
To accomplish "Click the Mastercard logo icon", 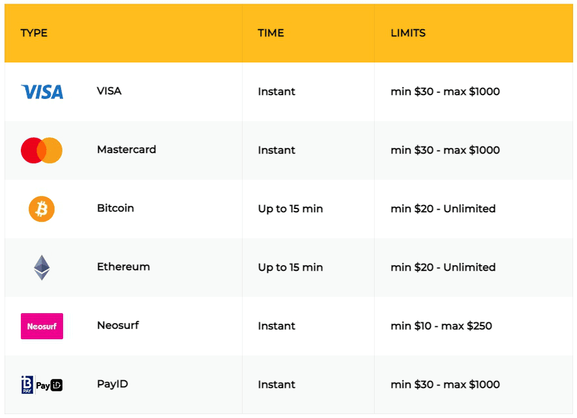I will tap(42, 150).
